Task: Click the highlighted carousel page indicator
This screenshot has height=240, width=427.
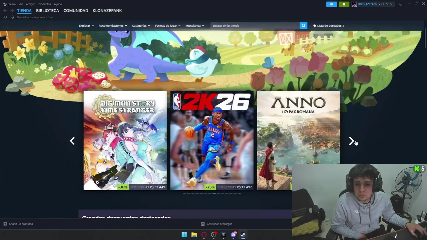Action: coord(214,193)
